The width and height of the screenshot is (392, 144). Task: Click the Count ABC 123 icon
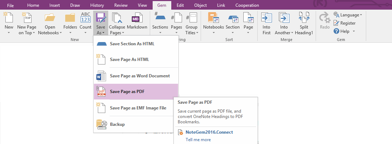86,17
